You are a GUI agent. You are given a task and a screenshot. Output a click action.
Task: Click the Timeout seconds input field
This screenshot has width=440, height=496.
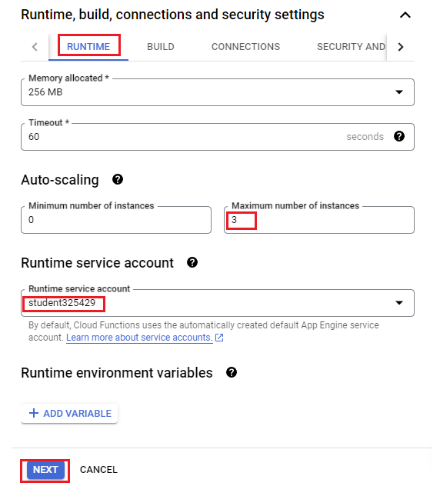[218, 137]
